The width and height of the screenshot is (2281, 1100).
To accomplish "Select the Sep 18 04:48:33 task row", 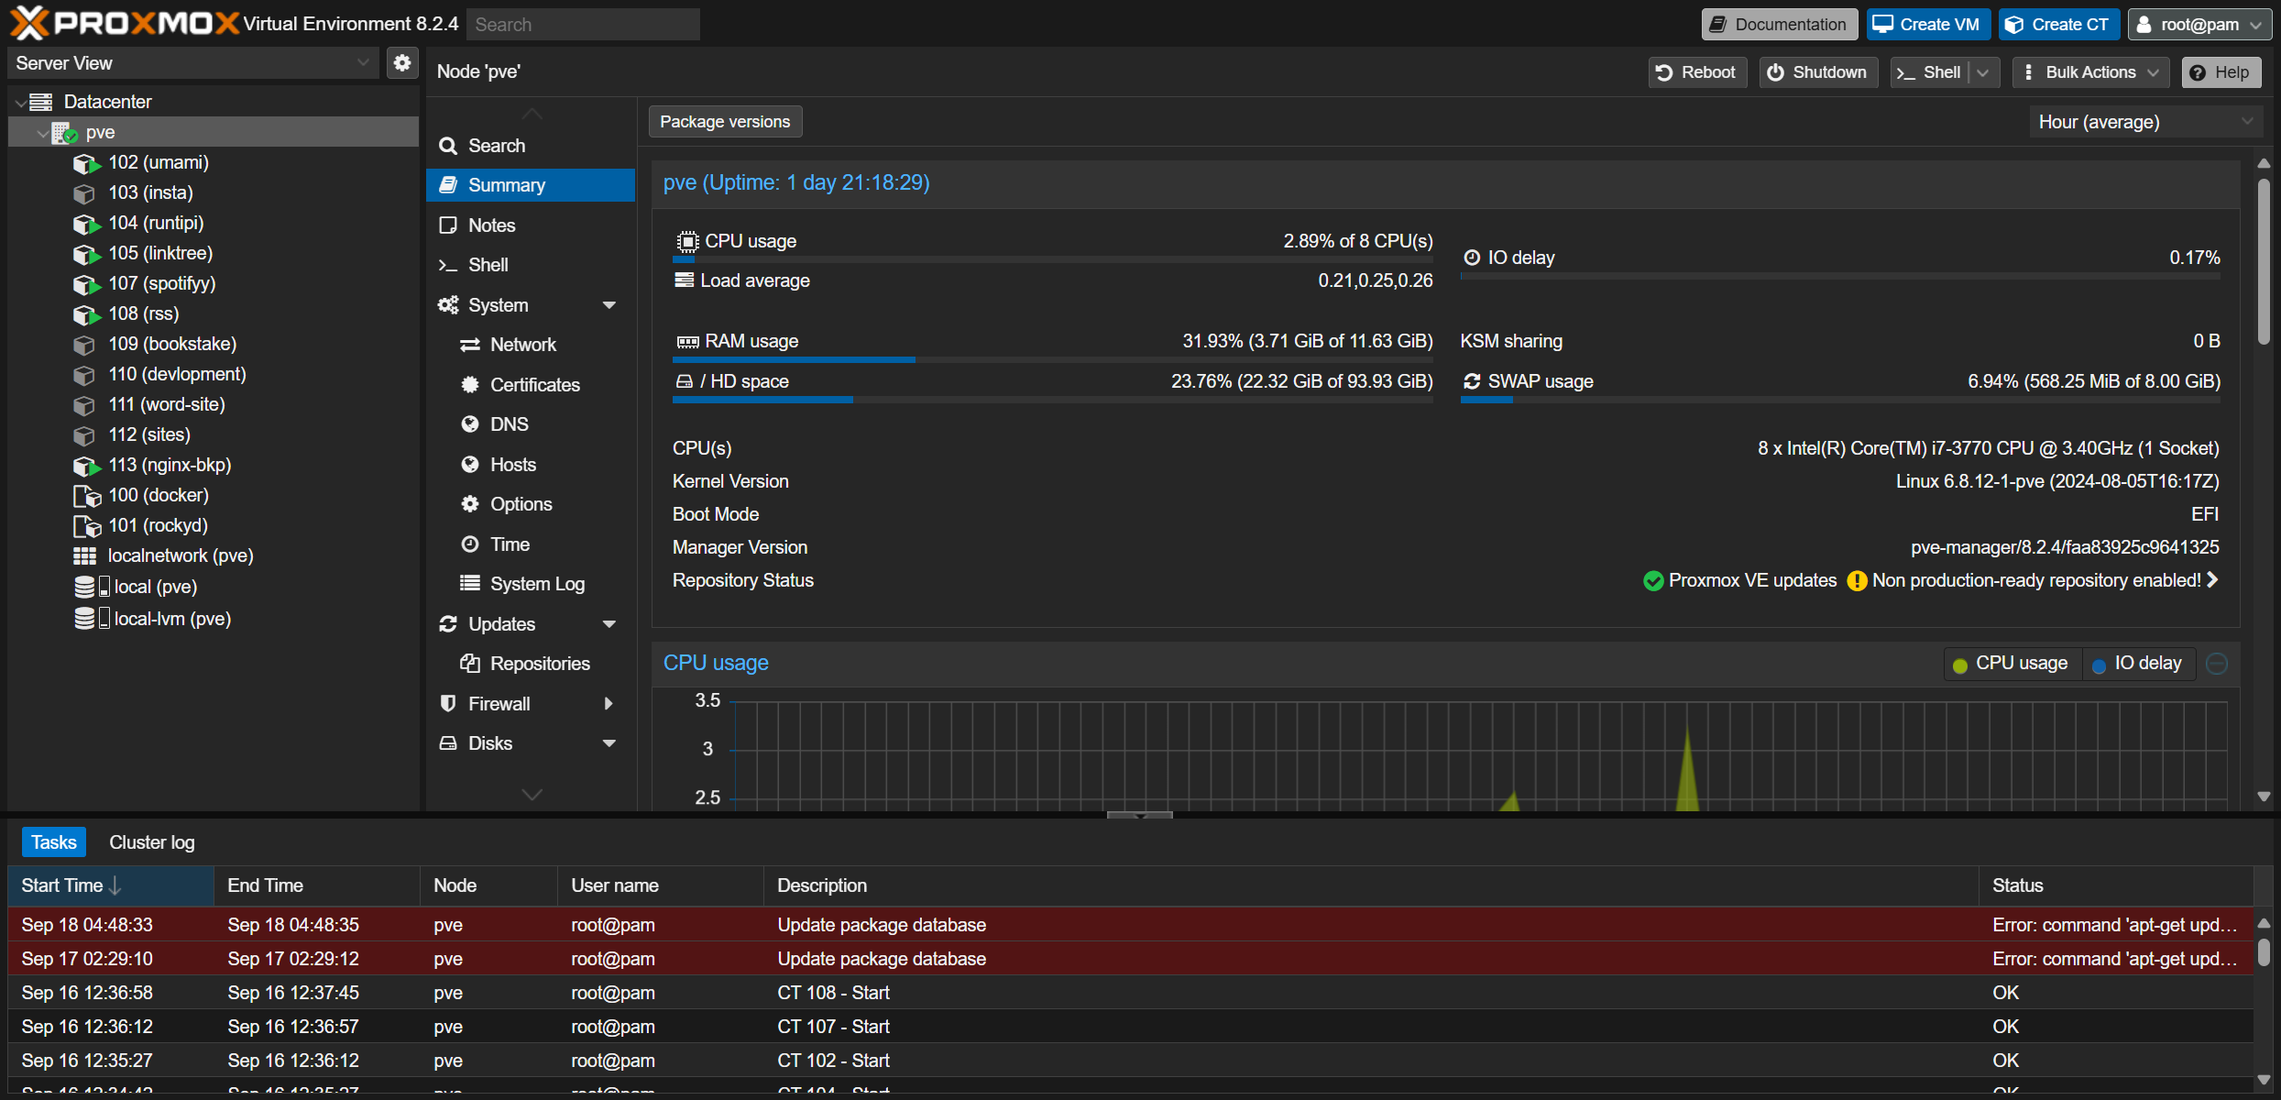I will [x=1131, y=925].
